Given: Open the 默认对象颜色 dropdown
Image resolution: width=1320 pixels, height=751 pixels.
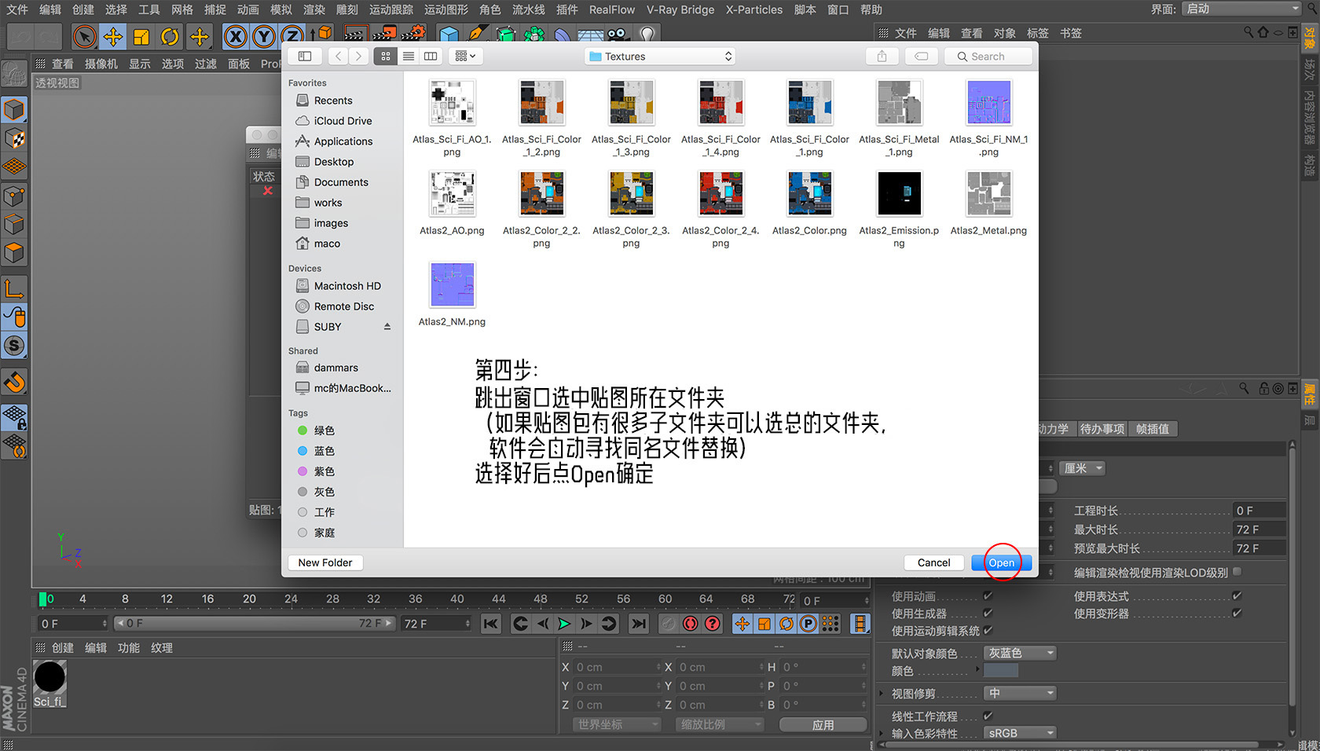Looking at the screenshot, I should [1020, 654].
